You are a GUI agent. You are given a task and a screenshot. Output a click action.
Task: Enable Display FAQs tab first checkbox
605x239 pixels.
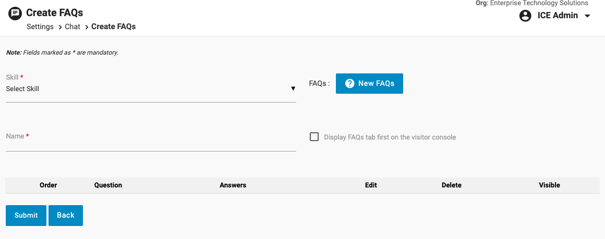[314, 137]
